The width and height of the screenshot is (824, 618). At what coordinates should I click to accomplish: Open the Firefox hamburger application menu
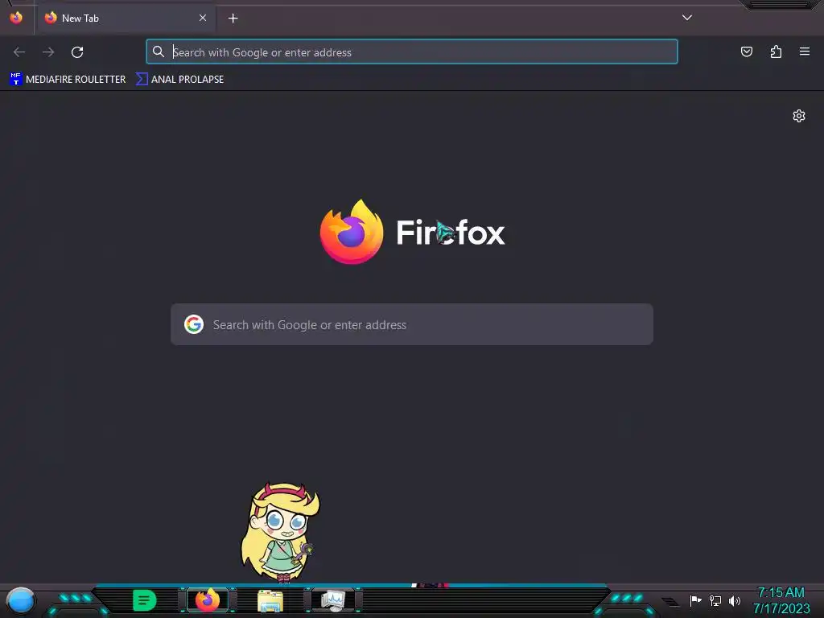pyautogui.click(x=805, y=51)
